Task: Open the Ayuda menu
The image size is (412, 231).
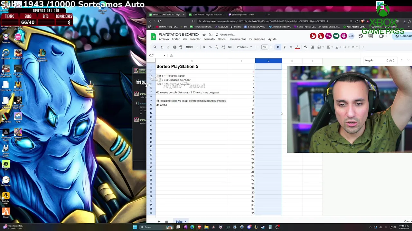Action: pos(272,39)
